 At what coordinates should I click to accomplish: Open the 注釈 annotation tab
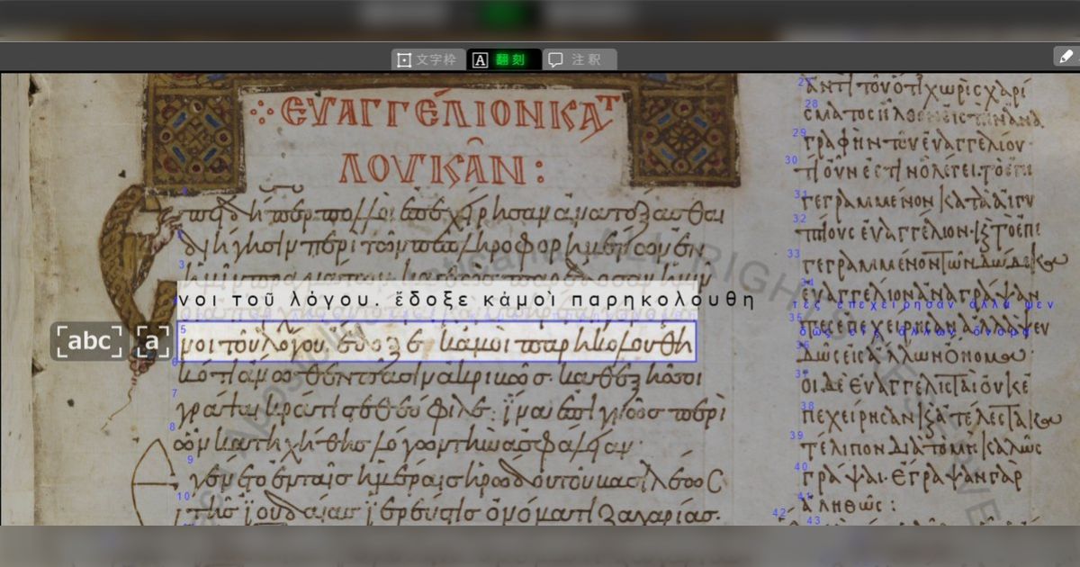point(580,59)
